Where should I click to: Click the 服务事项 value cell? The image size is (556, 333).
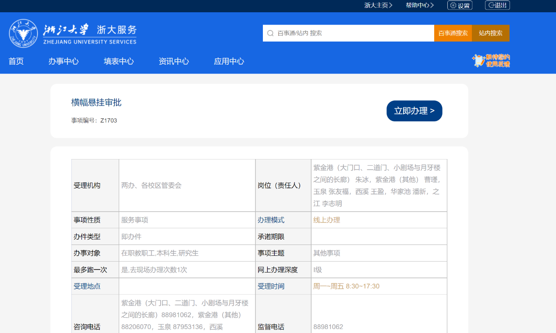(x=187, y=220)
